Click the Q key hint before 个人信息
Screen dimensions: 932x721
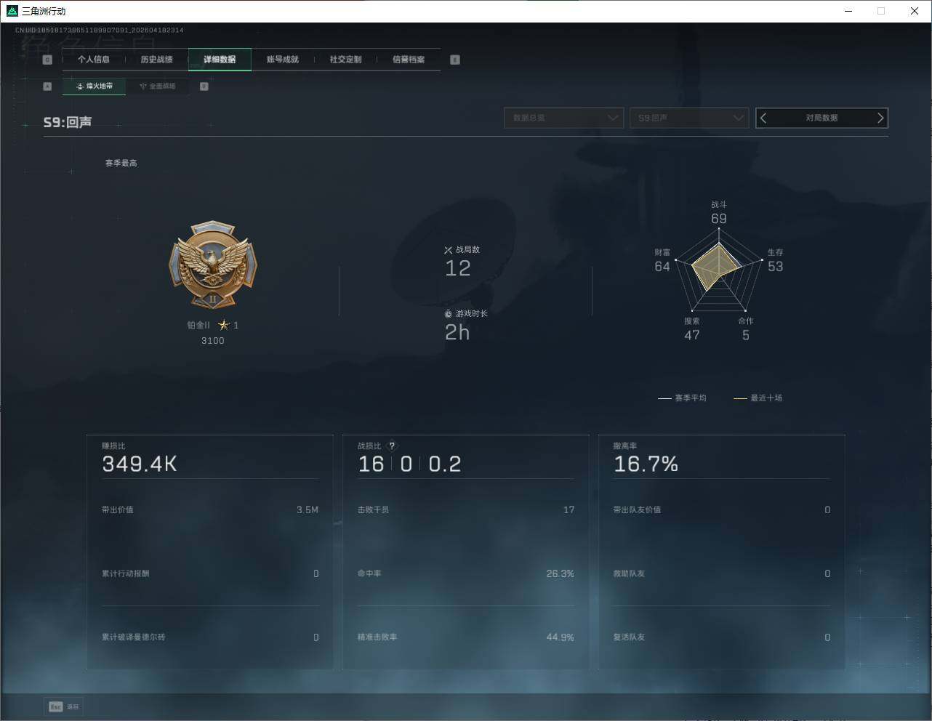coord(47,60)
